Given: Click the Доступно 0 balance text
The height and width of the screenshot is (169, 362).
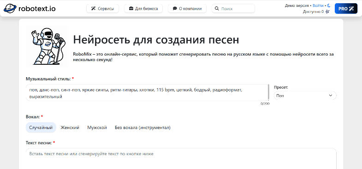Looking at the screenshot, I should 313,11.
